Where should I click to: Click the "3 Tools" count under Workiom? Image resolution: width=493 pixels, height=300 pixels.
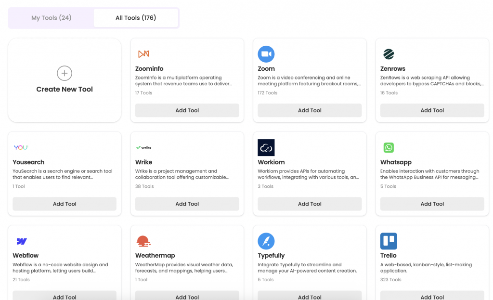click(x=266, y=186)
